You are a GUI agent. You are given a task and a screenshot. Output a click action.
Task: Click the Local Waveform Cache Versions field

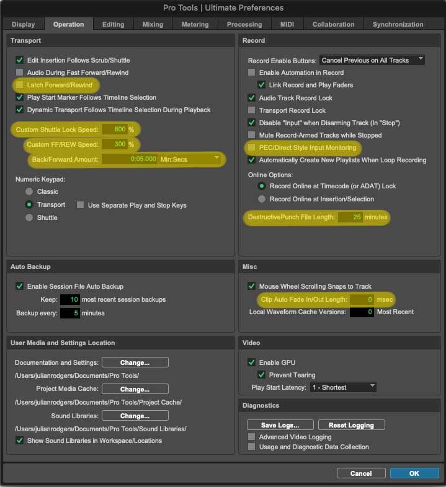(x=362, y=312)
